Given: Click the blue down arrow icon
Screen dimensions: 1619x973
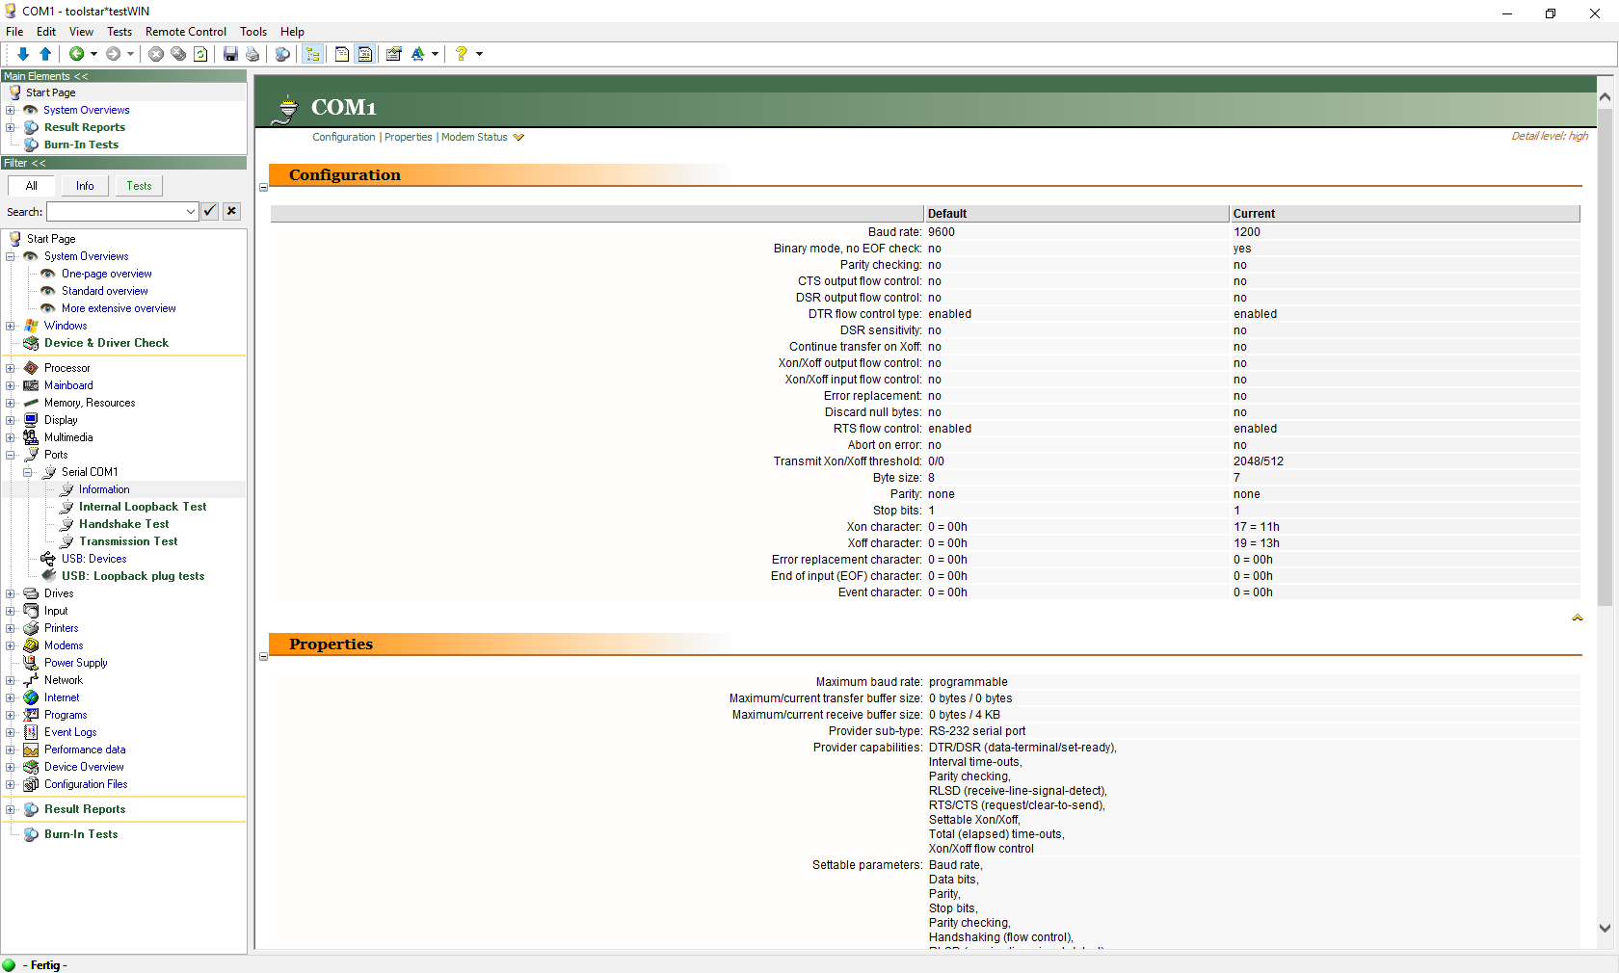Looking at the screenshot, I should point(23,54).
